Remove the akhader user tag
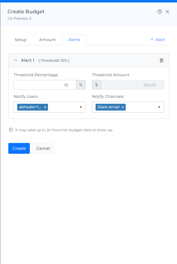This screenshot has height=264, width=177. click(45, 107)
